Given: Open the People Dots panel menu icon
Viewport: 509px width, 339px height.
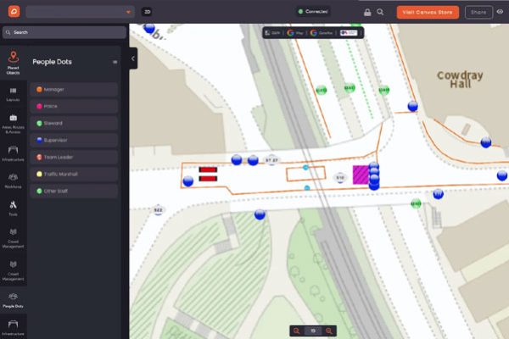Looking at the screenshot, I should coord(115,62).
